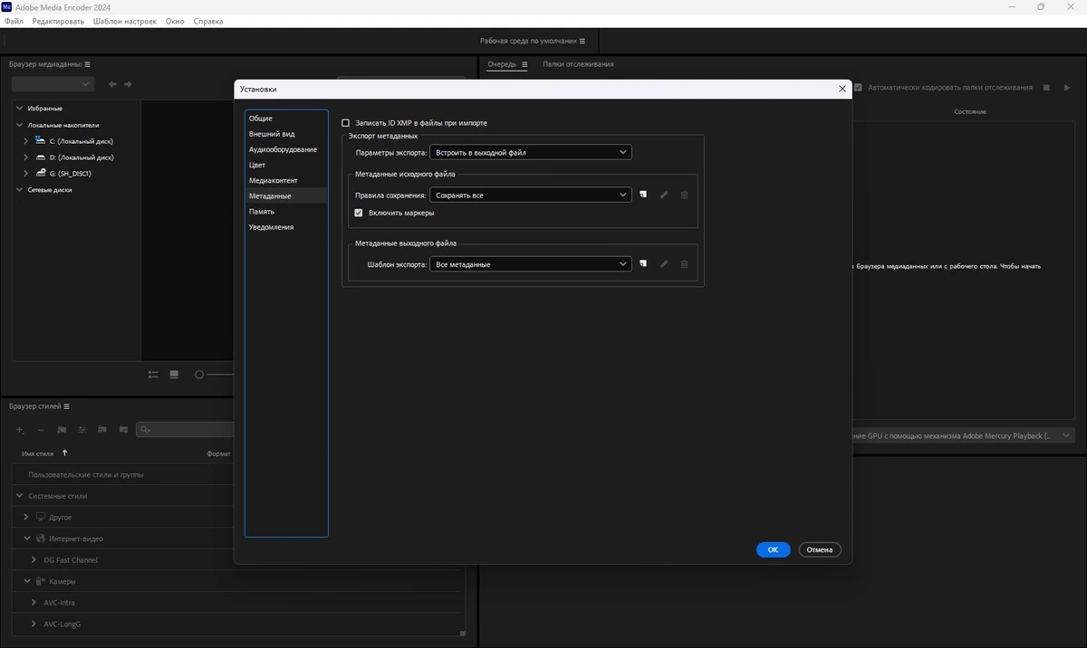Click the sort arrow next to Имя стиля
This screenshot has height=648, width=1087.
[x=64, y=453]
